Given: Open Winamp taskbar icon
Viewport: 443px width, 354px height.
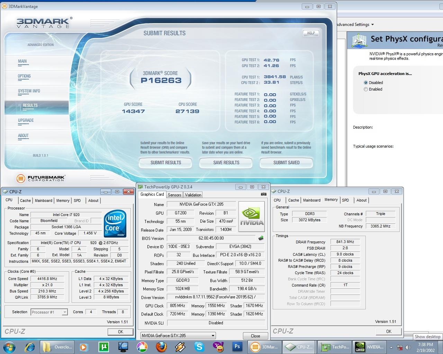Looking at the screenshot, I should [x=180, y=347].
